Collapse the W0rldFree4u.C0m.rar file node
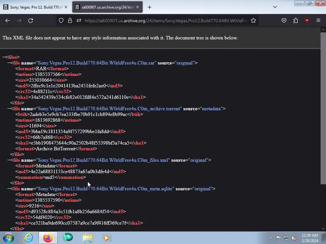Viewport: 326px width, 244px height. (x=9, y=63)
